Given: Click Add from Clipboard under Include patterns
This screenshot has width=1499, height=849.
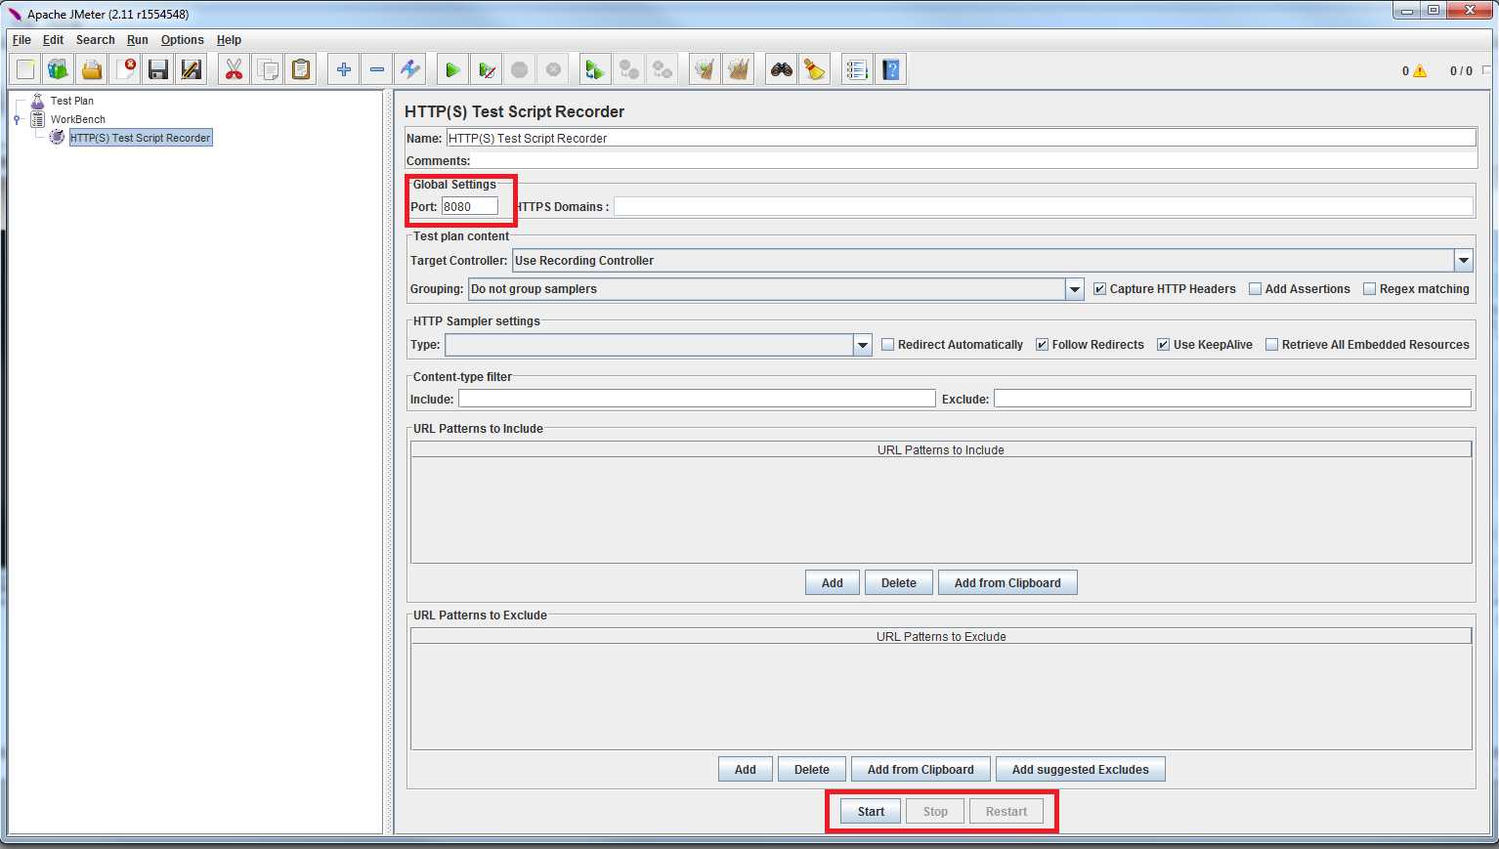Looking at the screenshot, I should tap(1007, 583).
